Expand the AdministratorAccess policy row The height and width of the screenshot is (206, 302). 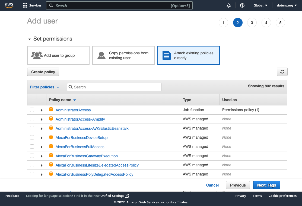click(x=42, y=110)
